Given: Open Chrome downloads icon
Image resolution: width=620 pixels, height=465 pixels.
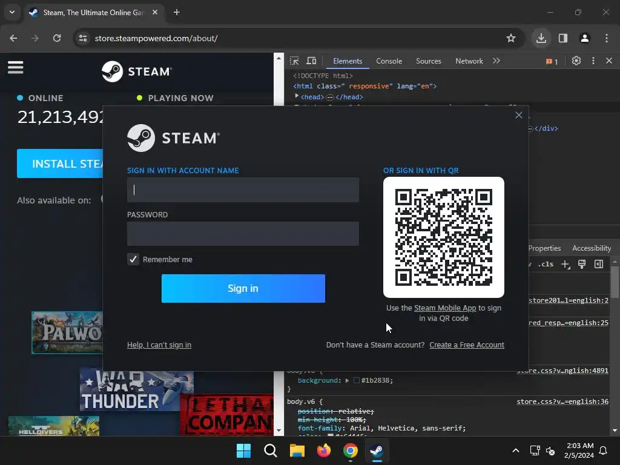Looking at the screenshot, I should coord(541,38).
